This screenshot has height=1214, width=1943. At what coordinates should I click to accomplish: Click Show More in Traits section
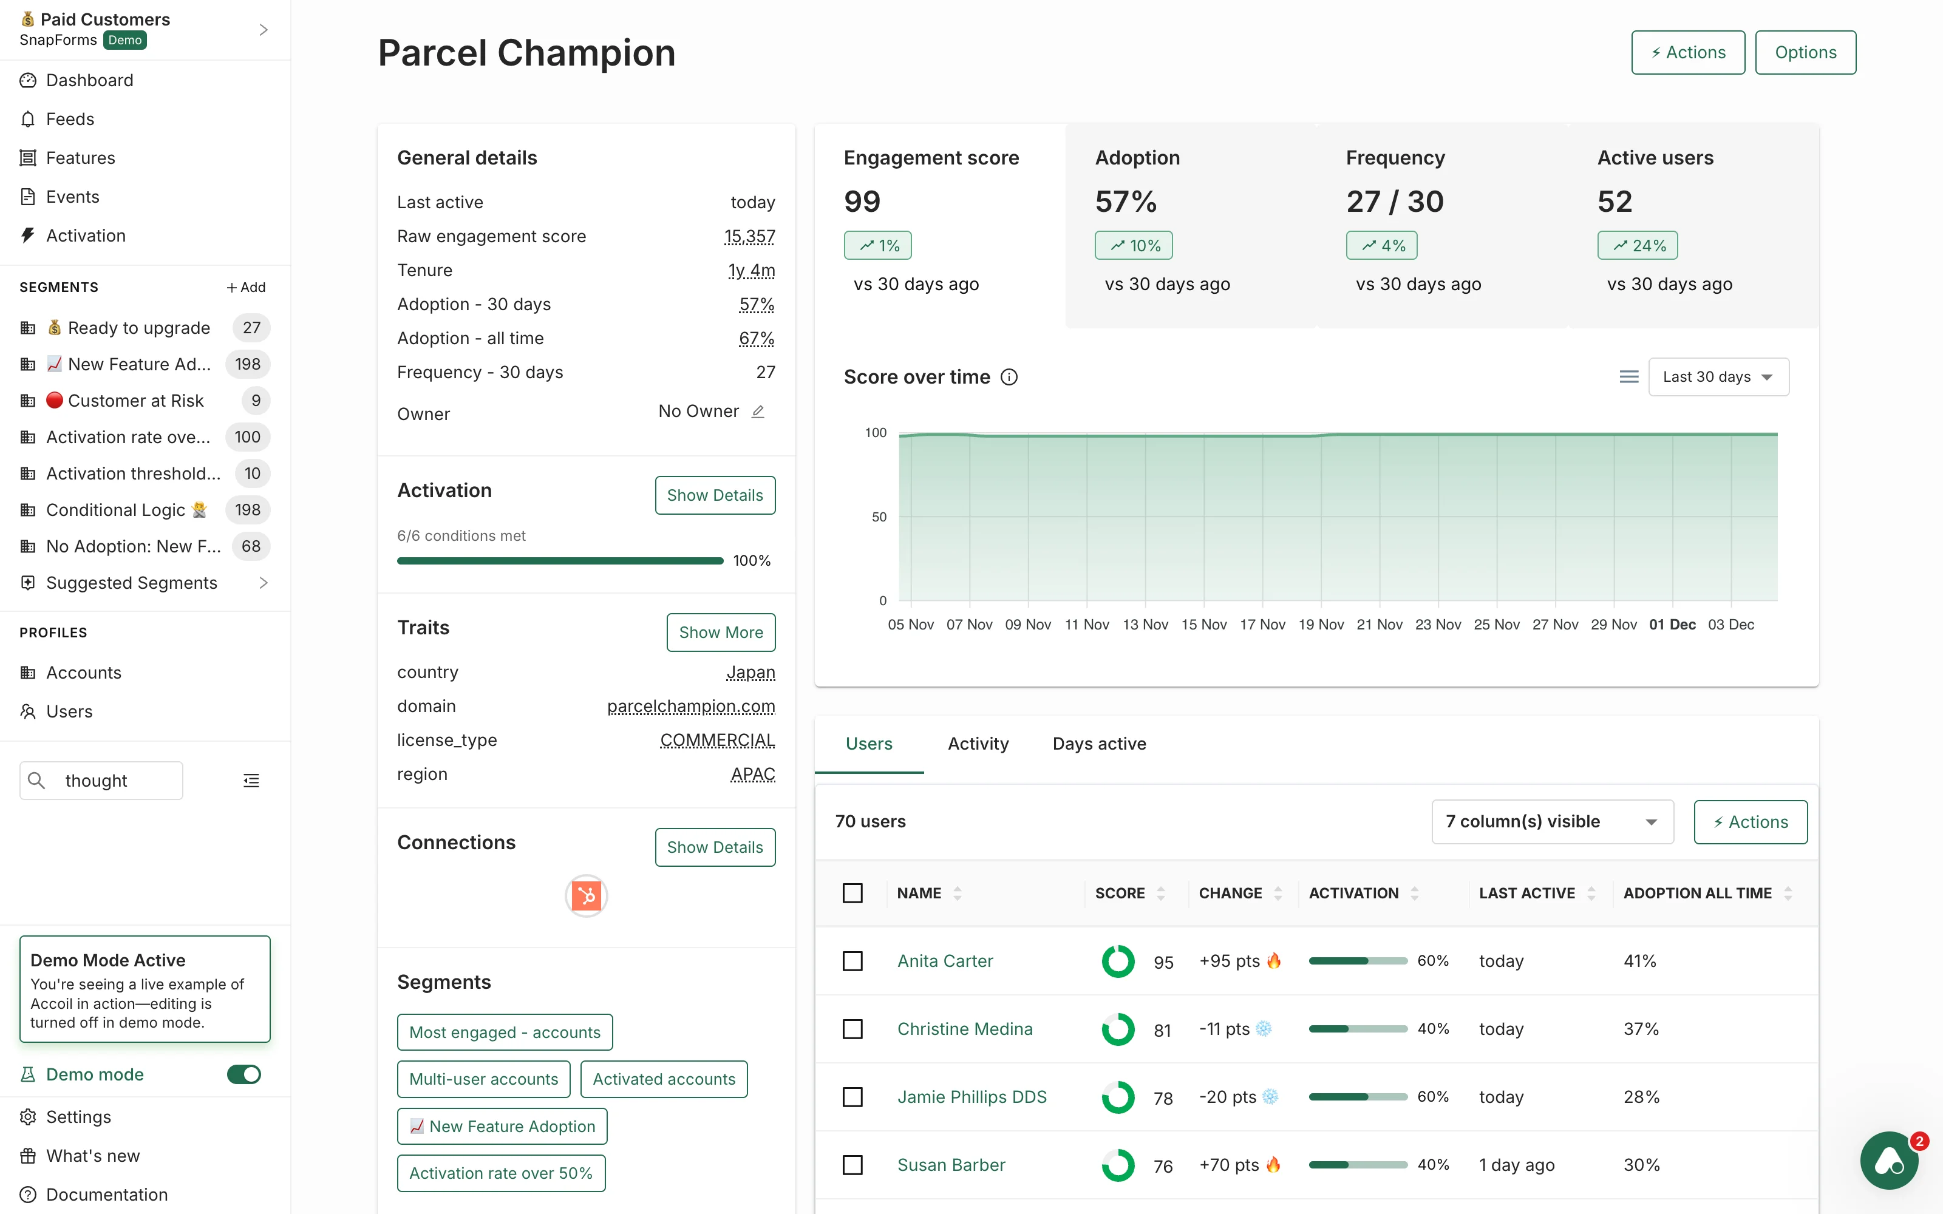click(720, 632)
